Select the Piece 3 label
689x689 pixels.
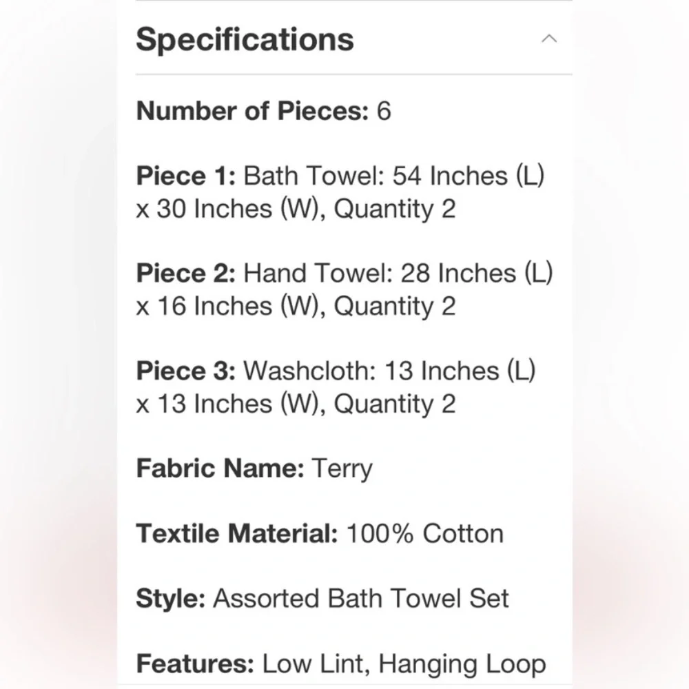pos(186,371)
